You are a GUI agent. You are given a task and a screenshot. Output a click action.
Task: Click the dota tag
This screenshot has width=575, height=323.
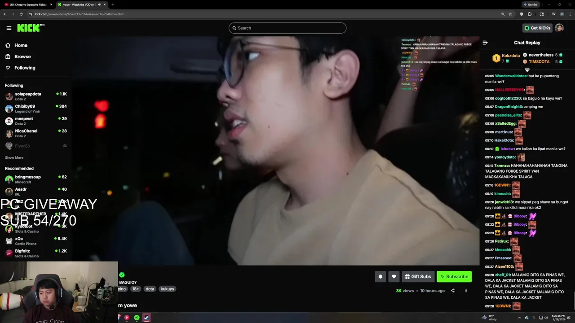tap(150, 289)
